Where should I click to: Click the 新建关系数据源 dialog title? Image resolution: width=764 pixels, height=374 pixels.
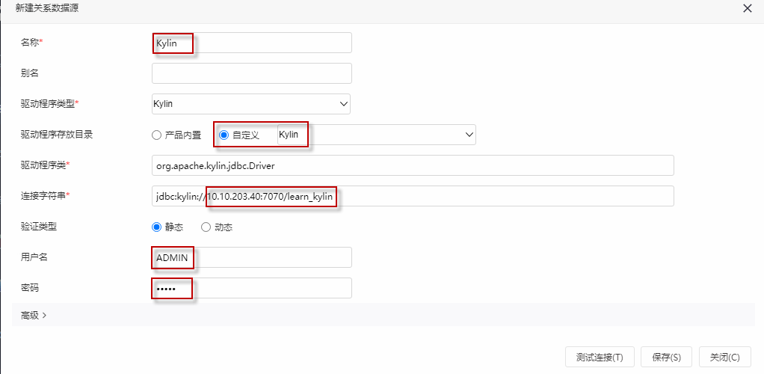(47, 8)
